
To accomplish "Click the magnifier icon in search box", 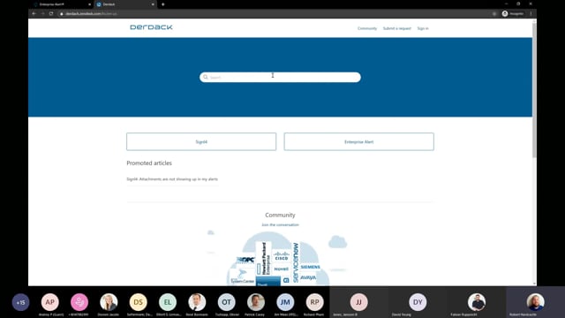I will click(206, 77).
